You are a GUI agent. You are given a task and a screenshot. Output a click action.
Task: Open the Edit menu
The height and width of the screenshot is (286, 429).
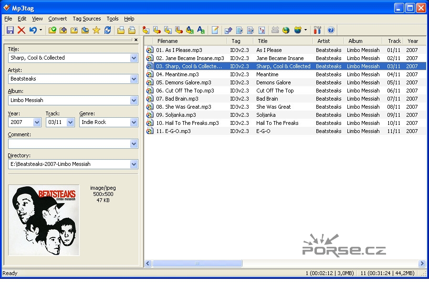pos(22,19)
